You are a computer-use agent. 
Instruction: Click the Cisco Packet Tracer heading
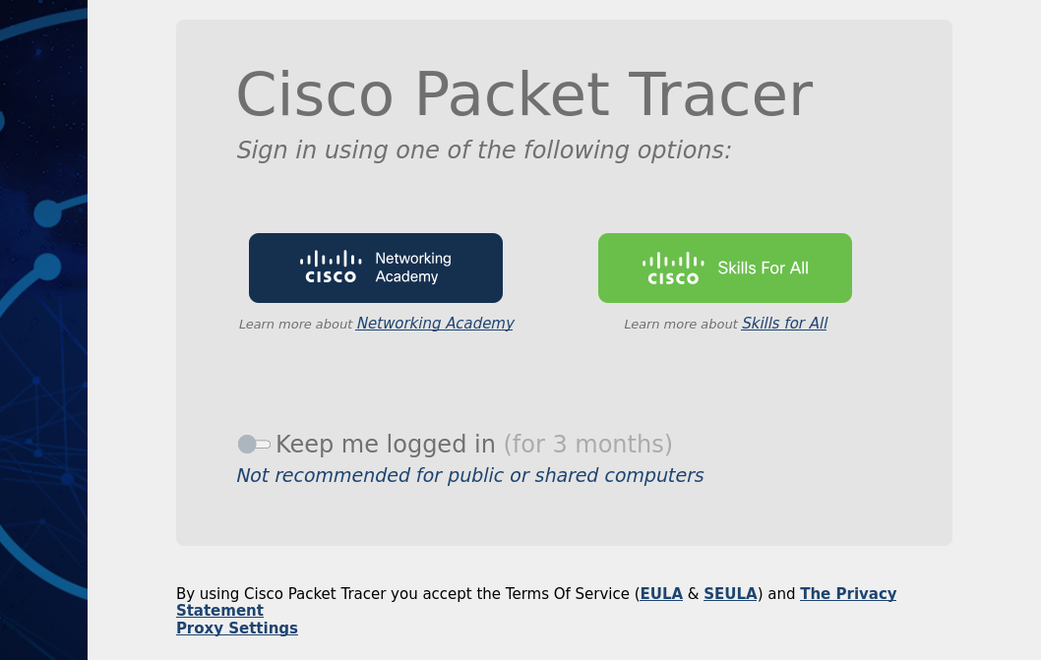pyautogui.click(x=524, y=94)
